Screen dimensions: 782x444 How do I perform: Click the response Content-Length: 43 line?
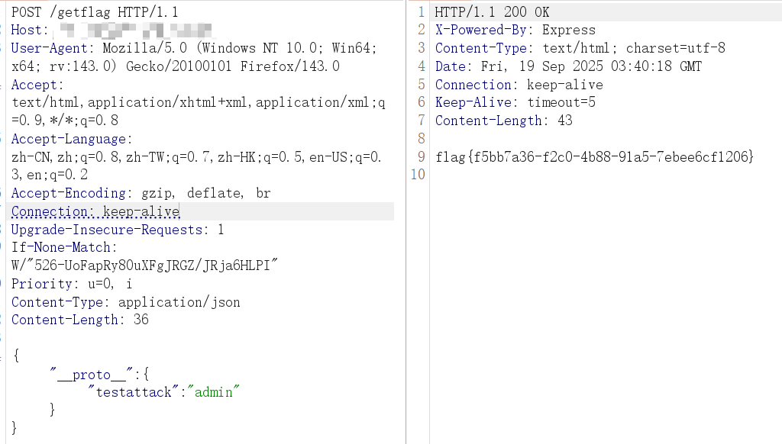point(503,121)
